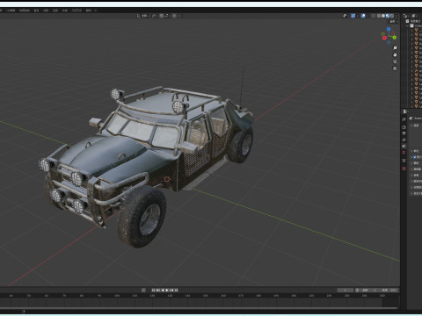Uncheck the Gravity checkbox in Scene properties
This screenshot has height=316, width=422.
coord(415,157)
